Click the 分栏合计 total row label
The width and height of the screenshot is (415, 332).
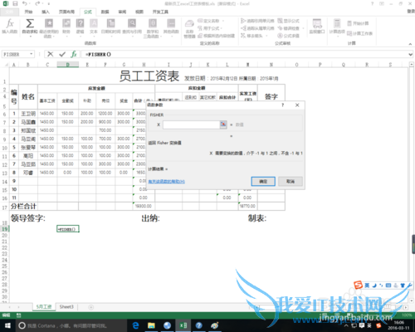23,206
